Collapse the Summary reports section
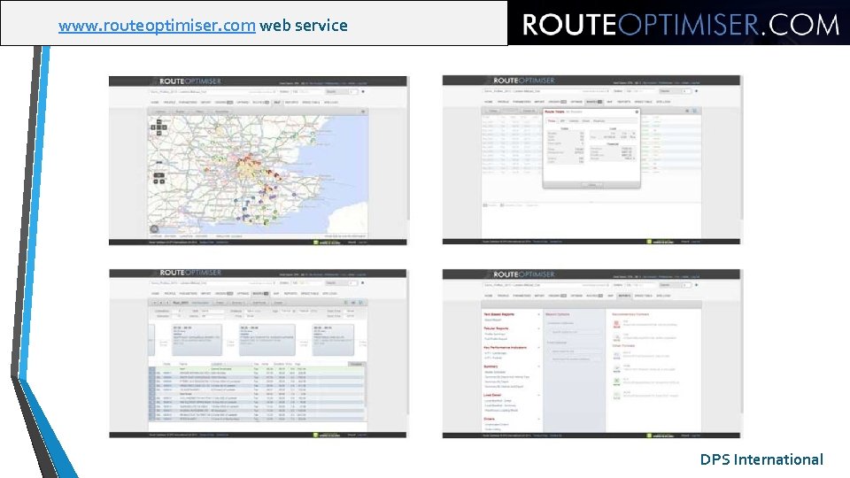This screenshot has width=850, height=478. coord(538,366)
